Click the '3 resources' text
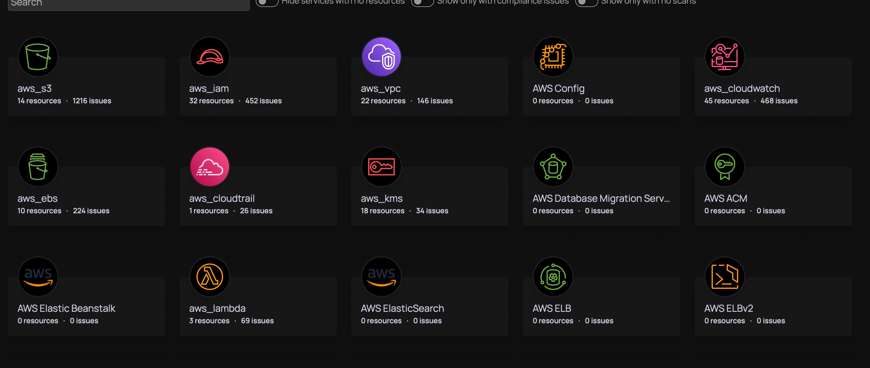This screenshot has height=368, width=870. click(x=209, y=321)
